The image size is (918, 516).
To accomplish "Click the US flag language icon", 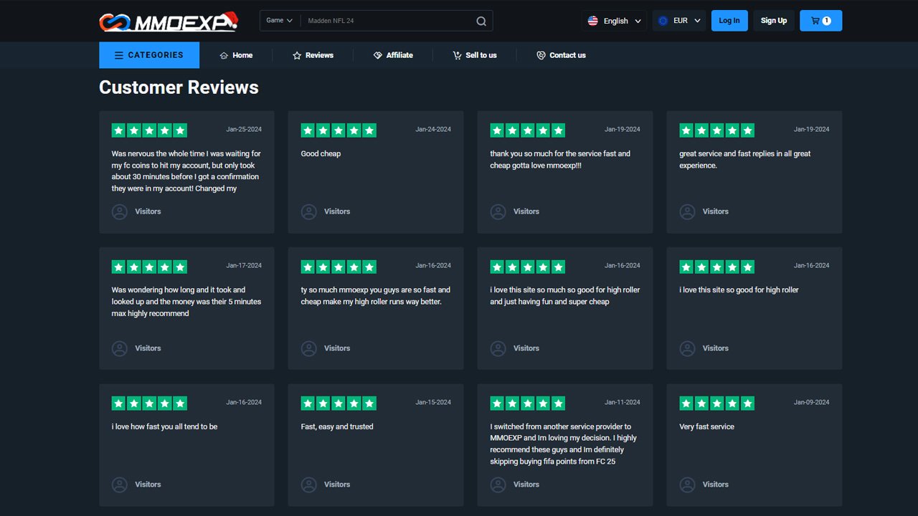I will pos(593,21).
